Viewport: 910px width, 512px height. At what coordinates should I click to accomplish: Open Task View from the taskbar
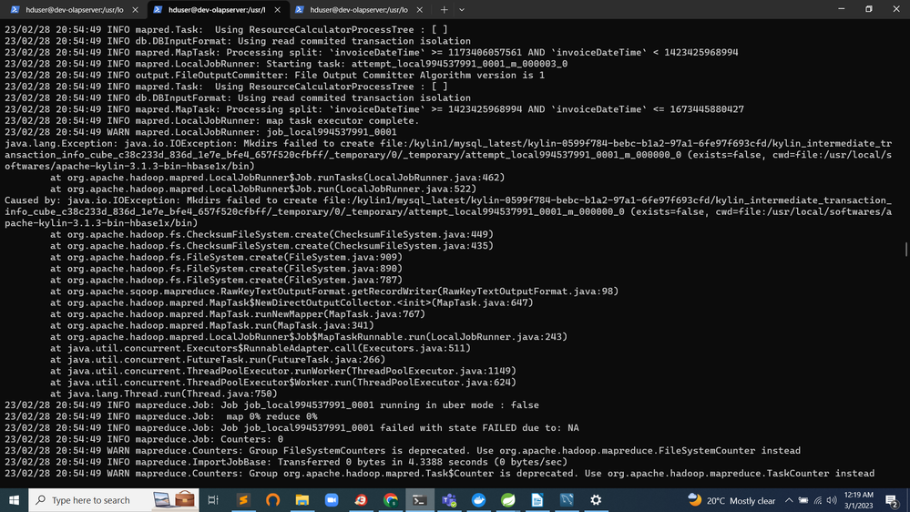(213, 500)
